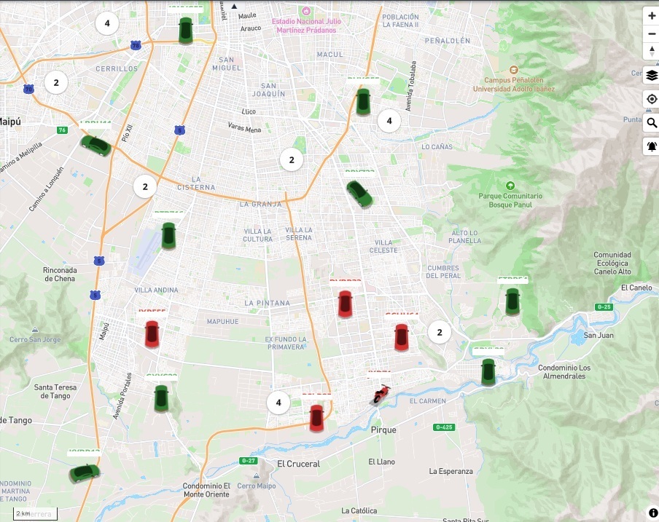Reset map bearing with compass button
Viewport: 659px width, 522px height.
click(651, 51)
